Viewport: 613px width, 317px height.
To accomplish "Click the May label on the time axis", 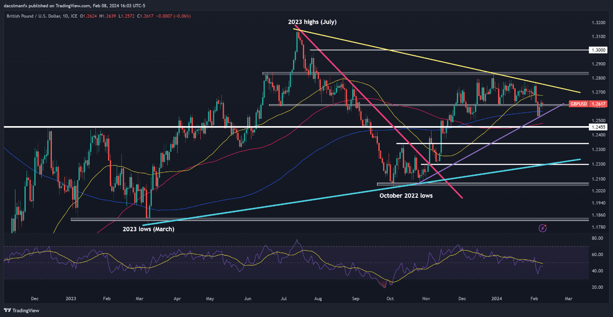I will point(210,298).
